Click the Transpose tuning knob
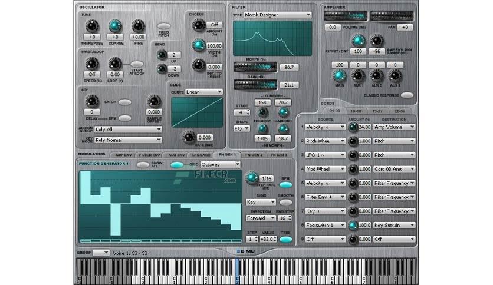 click(92, 26)
